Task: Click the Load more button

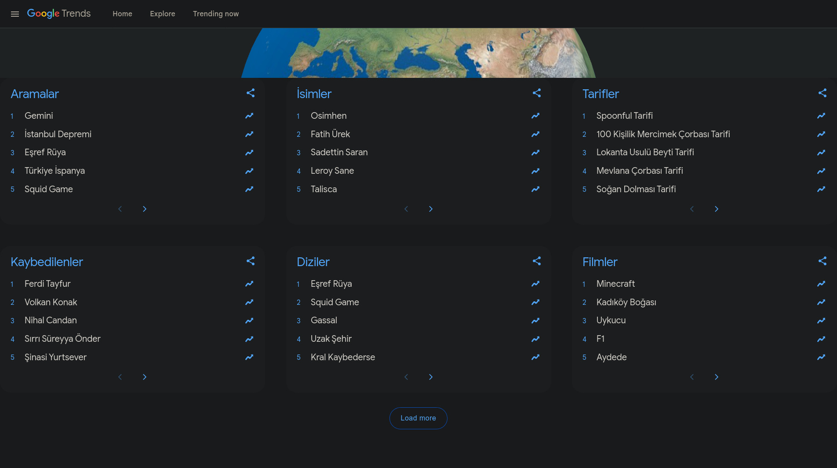Action: point(418,418)
